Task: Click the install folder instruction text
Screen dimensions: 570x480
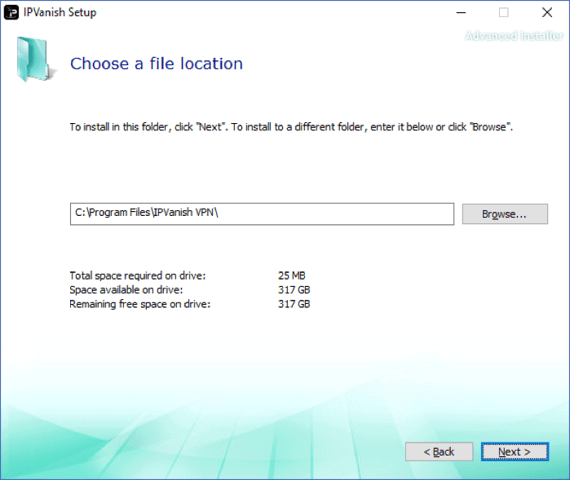Action: 291,127
